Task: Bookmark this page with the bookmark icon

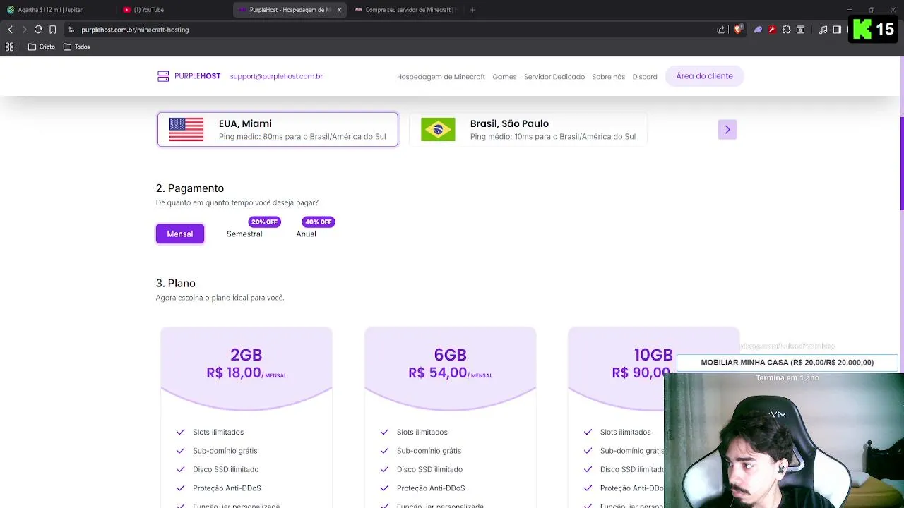Action: pyautogui.click(x=52, y=30)
